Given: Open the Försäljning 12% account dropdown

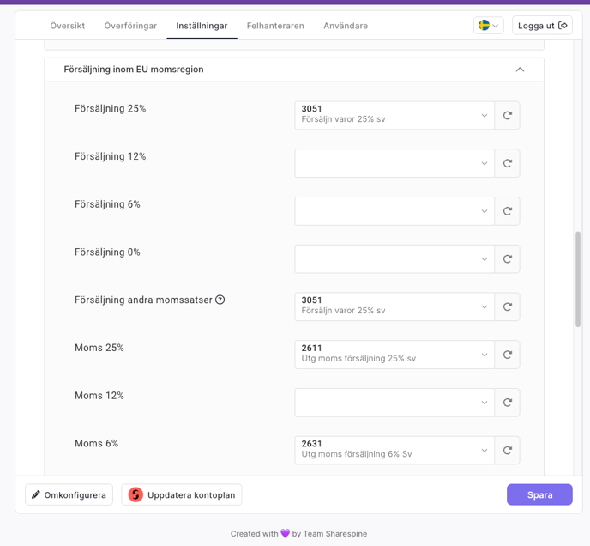Looking at the screenshot, I should coord(394,163).
